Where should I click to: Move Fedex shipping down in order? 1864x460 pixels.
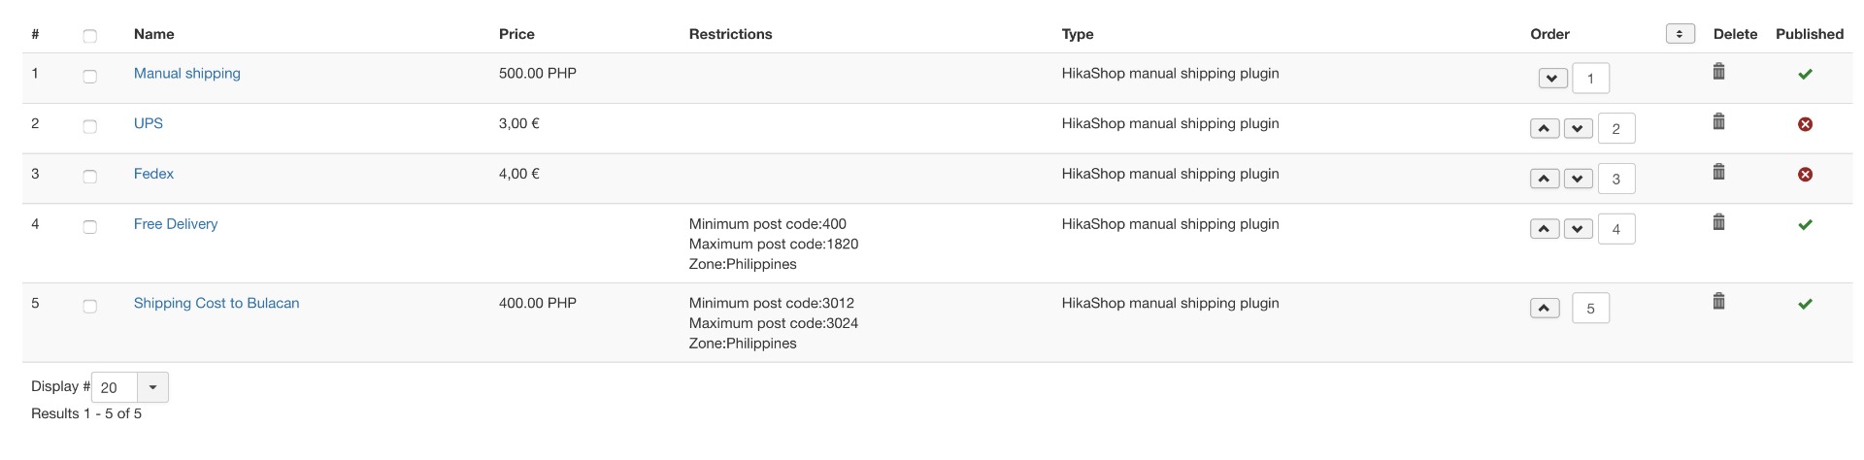point(1579,180)
